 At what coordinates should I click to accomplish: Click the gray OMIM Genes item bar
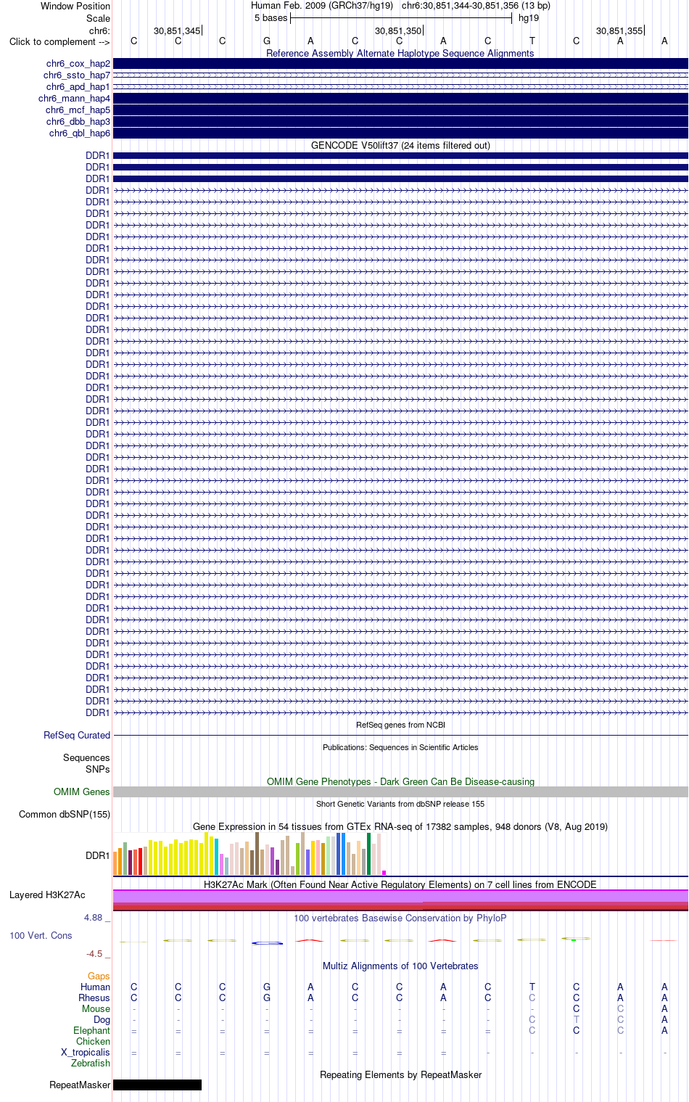(x=400, y=792)
